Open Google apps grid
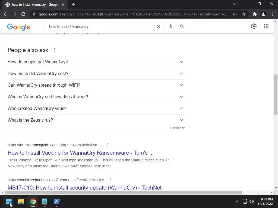Screen dimensions: 278x208 (x=266, y=26)
